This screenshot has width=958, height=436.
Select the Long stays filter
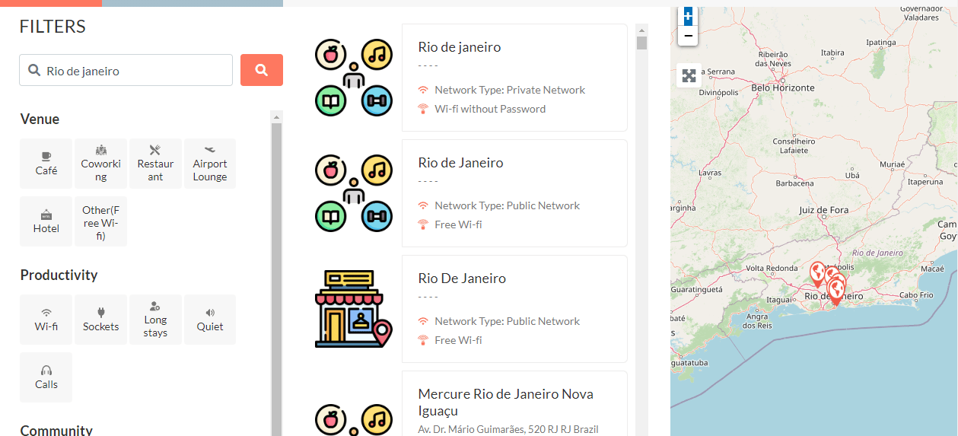[155, 320]
